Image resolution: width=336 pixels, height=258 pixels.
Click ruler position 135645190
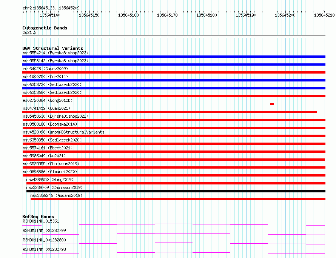246,15
